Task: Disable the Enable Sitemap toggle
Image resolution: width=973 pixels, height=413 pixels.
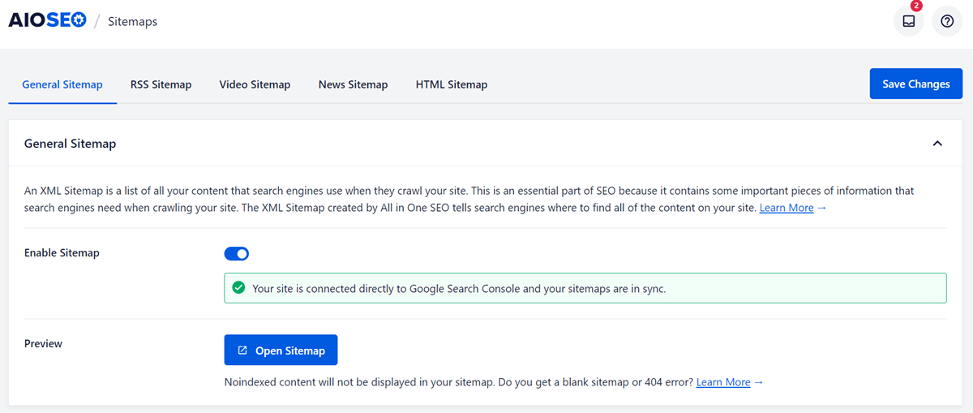Action: pos(237,254)
